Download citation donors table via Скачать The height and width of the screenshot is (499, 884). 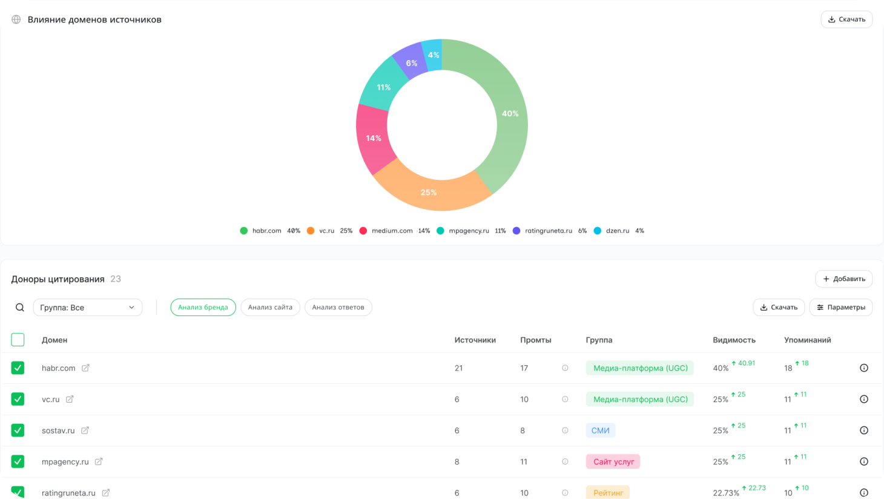click(779, 308)
